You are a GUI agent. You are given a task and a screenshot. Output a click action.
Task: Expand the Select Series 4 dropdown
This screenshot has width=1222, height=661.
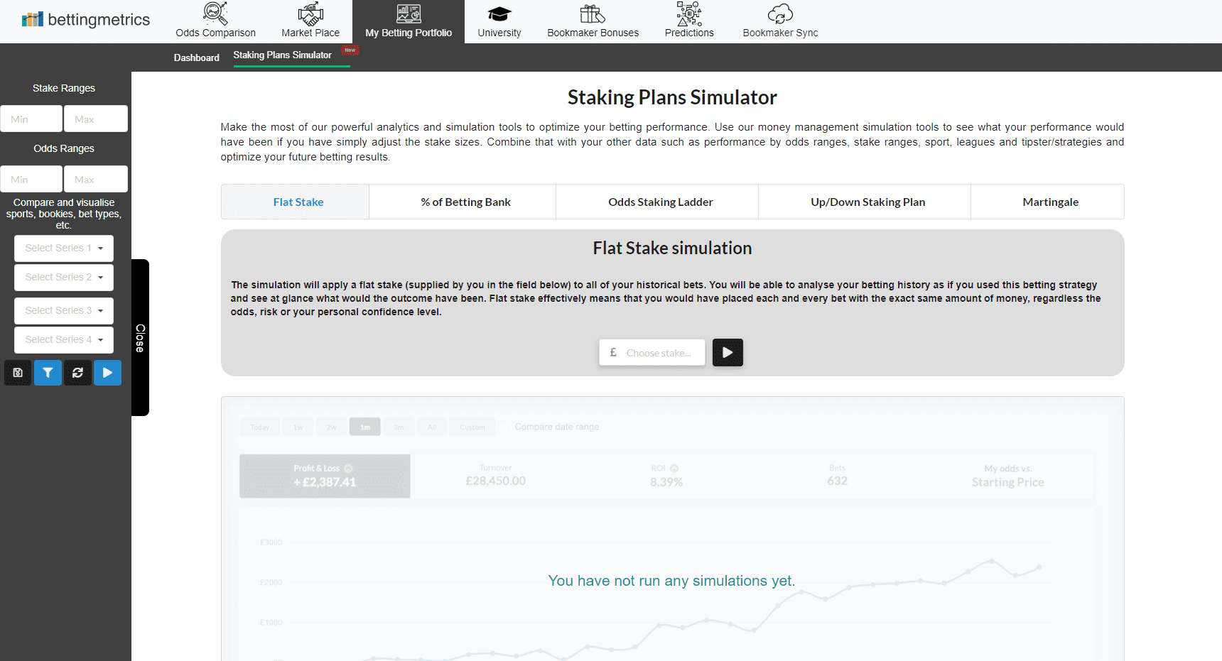(64, 340)
